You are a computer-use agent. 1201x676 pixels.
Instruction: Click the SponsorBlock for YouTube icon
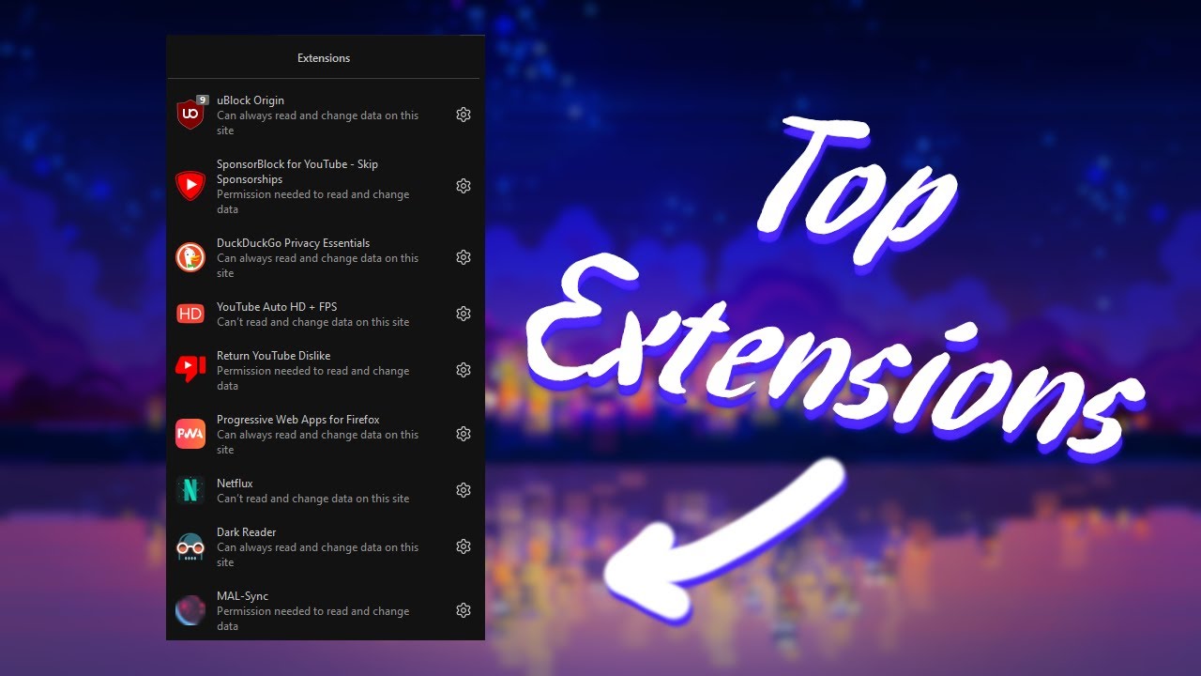pyautogui.click(x=190, y=186)
